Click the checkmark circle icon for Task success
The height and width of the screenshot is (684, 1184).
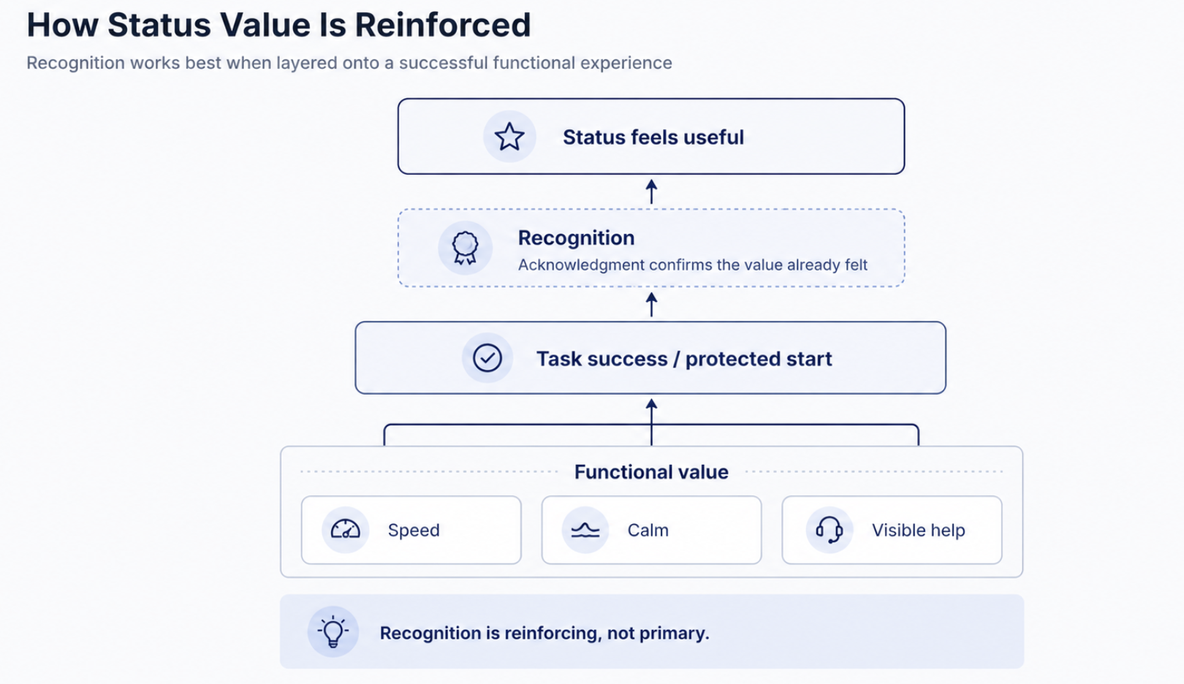(x=487, y=358)
